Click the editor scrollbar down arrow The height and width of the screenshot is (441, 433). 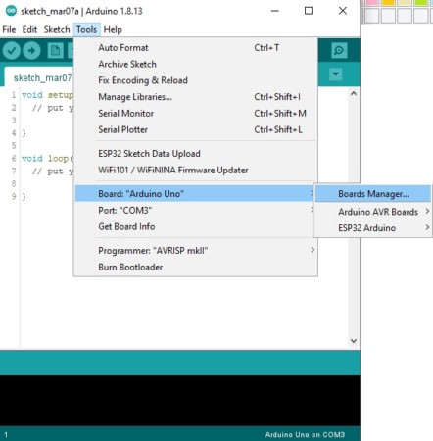[x=354, y=341]
